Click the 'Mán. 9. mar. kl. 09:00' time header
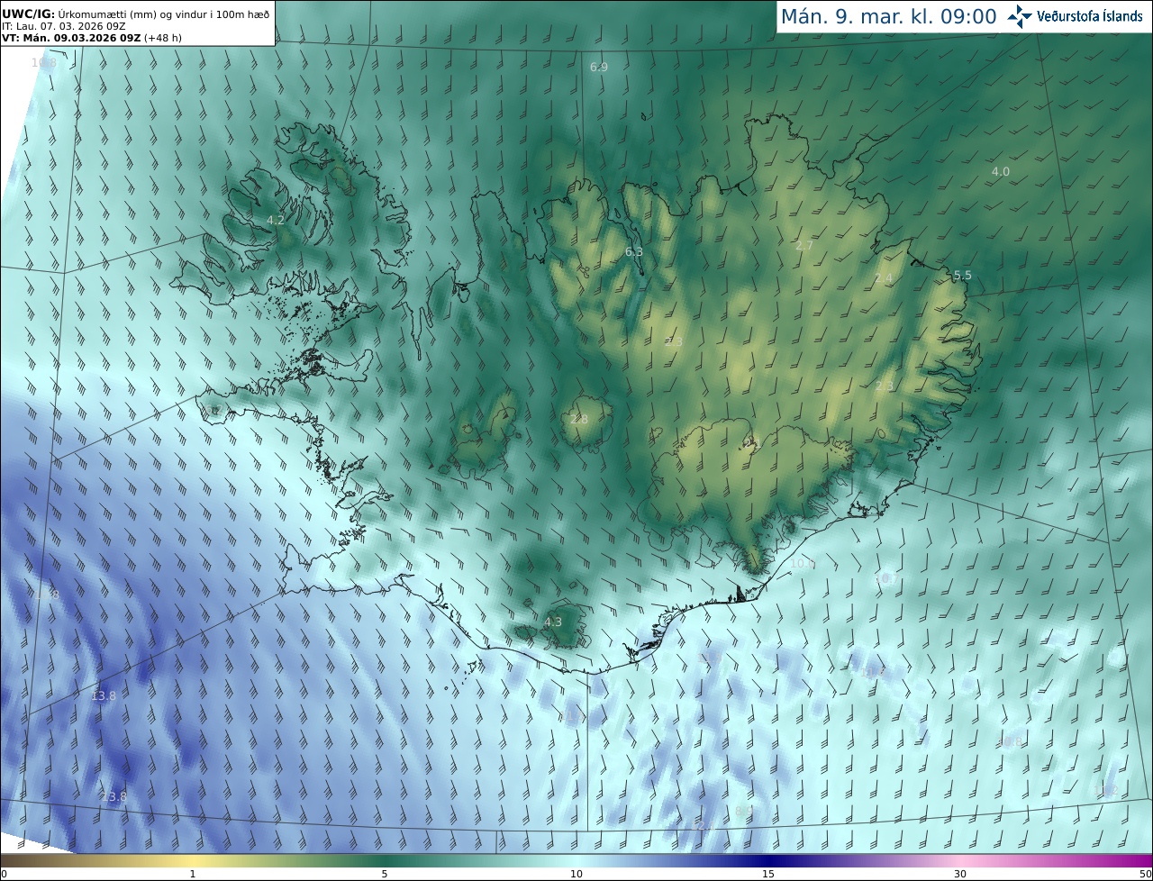 point(888,16)
